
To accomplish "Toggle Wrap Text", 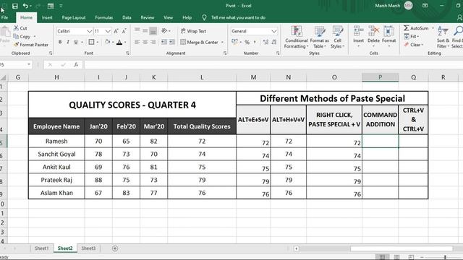I will click(193, 31).
